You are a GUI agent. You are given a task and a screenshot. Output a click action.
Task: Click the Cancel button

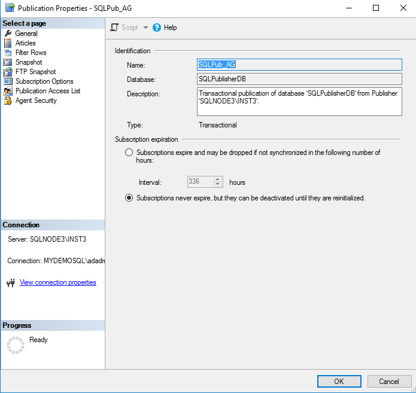click(x=389, y=381)
